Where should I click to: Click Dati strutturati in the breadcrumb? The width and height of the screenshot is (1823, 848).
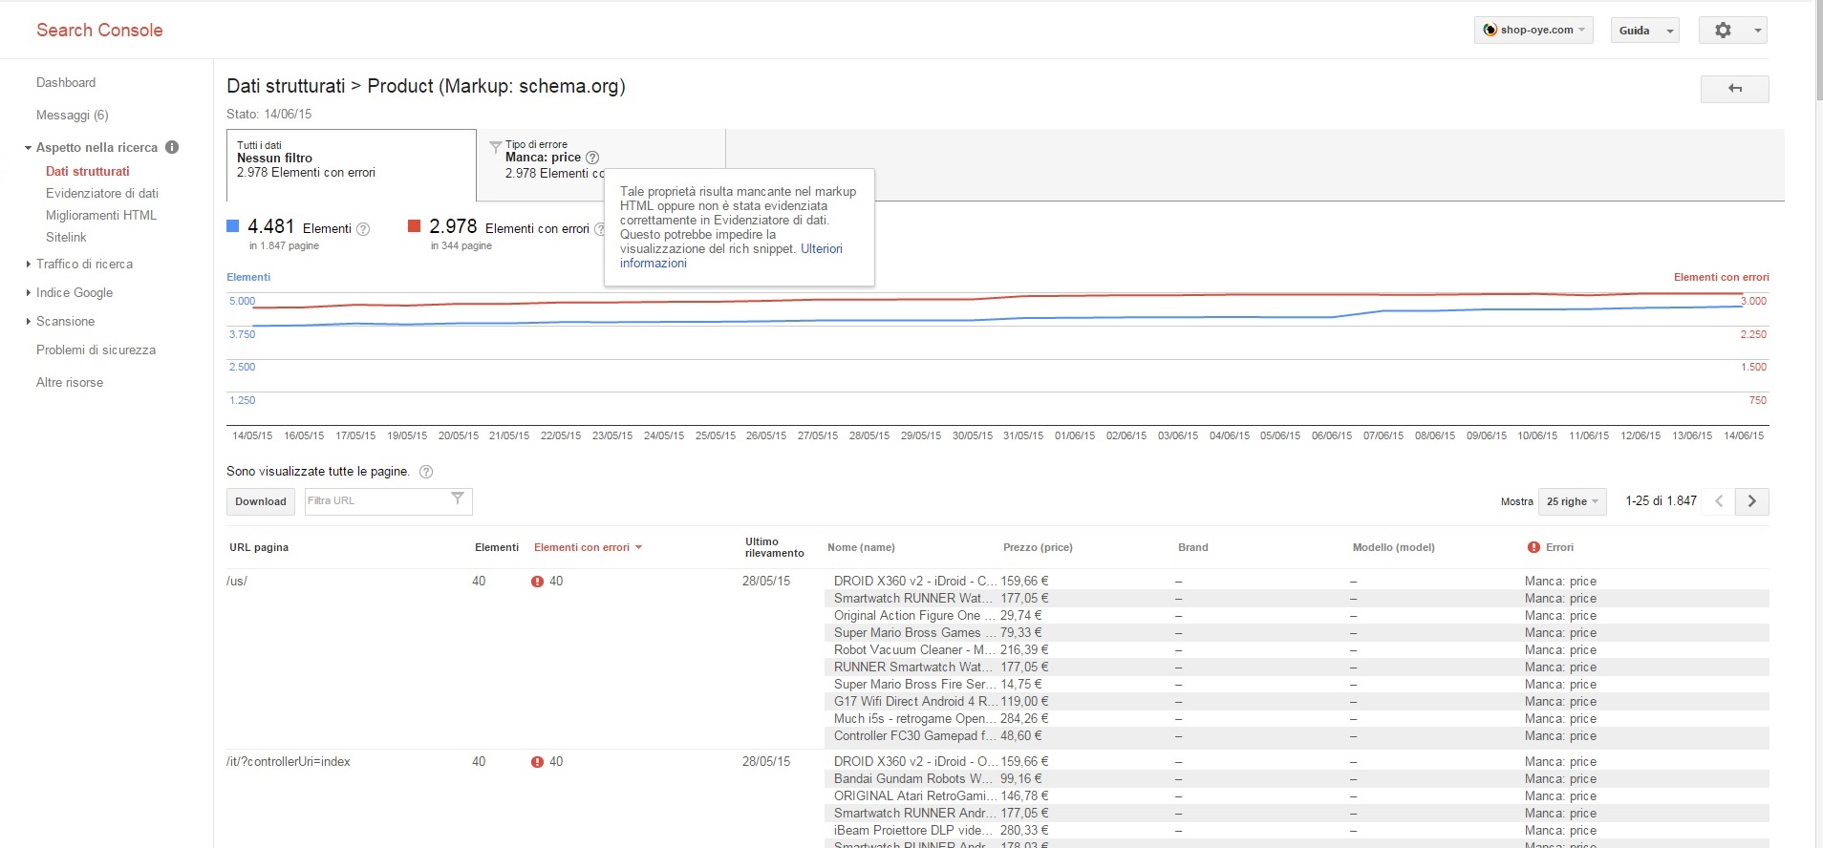point(286,86)
